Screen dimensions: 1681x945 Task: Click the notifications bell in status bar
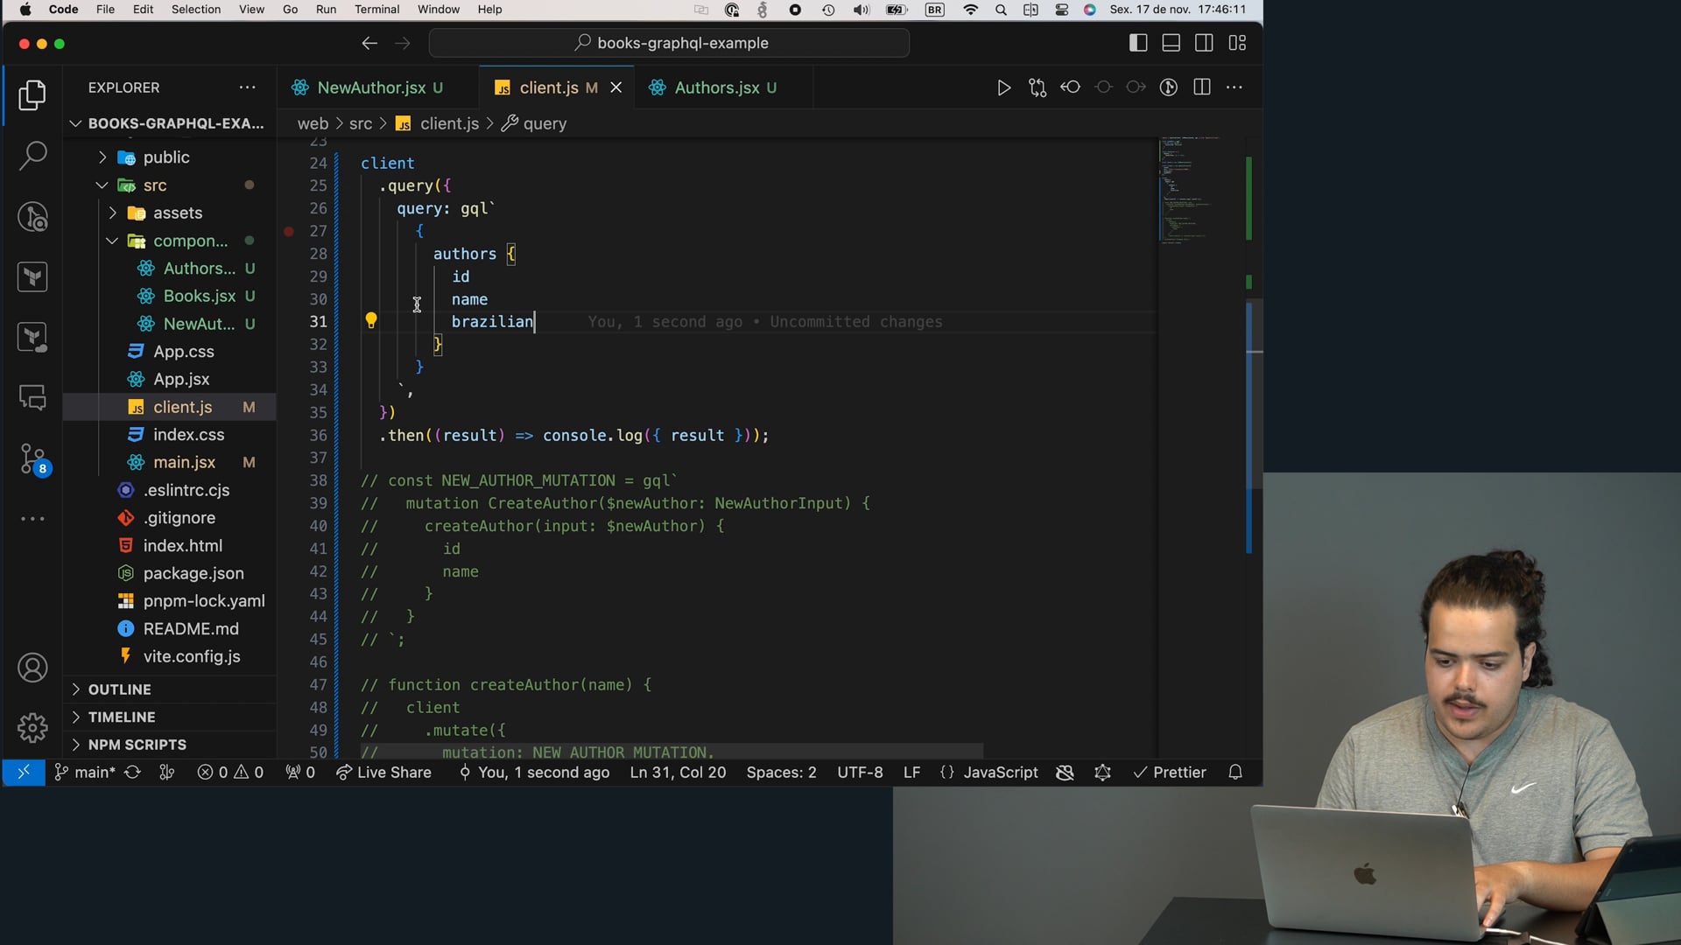pos(1234,773)
